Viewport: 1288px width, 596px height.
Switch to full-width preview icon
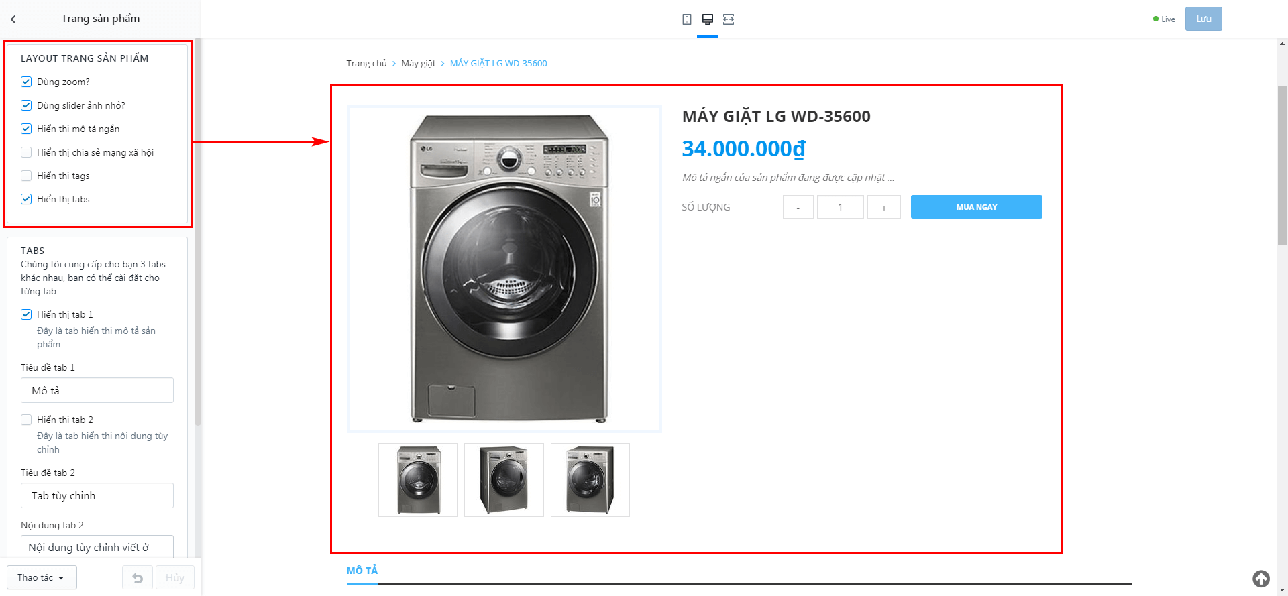pos(729,19)
